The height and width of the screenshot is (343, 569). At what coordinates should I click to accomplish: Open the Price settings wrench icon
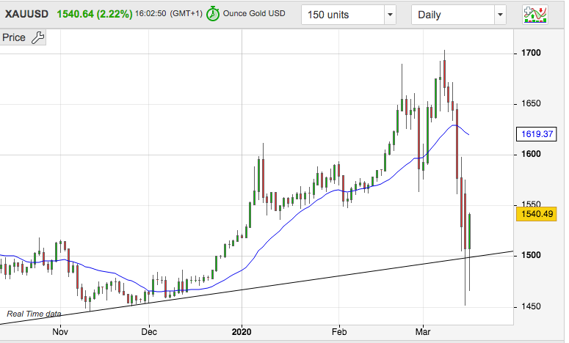(x=37, y=37)
